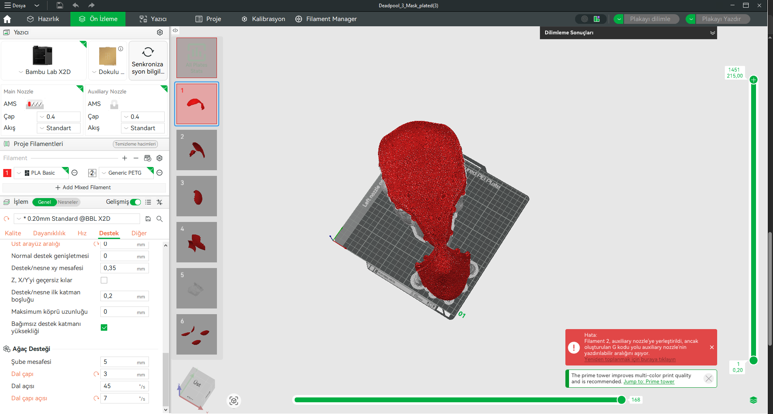The height and width of the screenshot is (414, 773).
Task: Click the Plakayı dilimle button
Action: click(x=651, y=19)
